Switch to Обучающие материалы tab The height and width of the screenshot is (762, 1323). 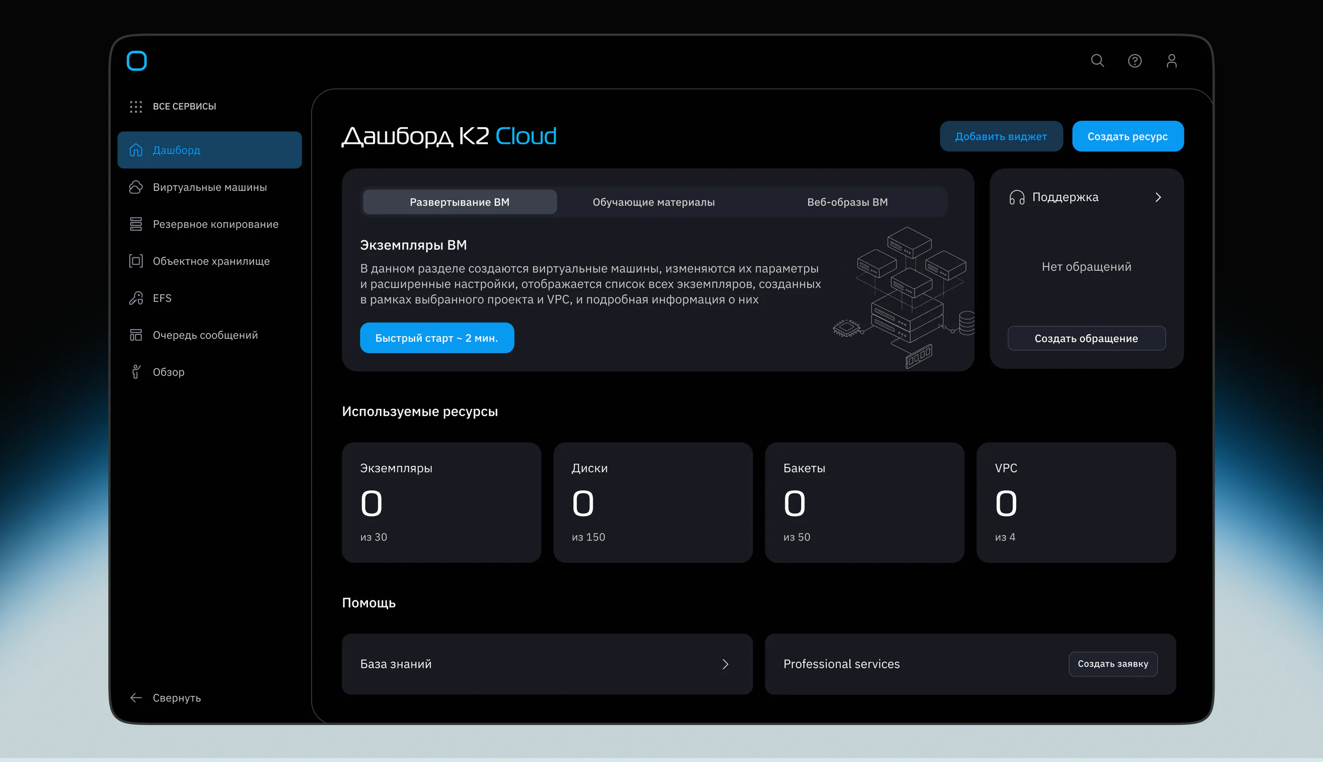coord(654,202)
